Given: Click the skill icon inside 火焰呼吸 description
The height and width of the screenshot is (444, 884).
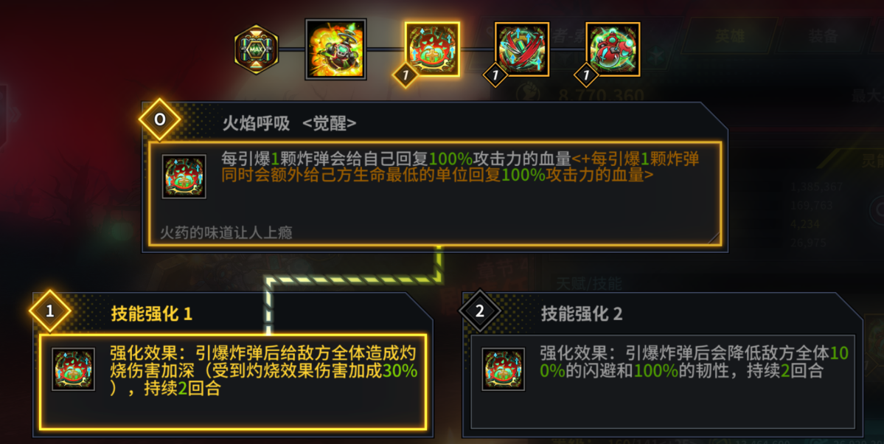Looking at the screenshot, I should click(x=184, y=176).
